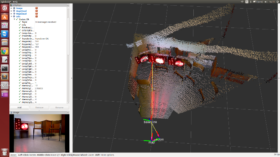Image resolution: width=280 pixels, height=157 pixels.
Task: Toggle the Info display checkbox
Action: click(37, 16)
